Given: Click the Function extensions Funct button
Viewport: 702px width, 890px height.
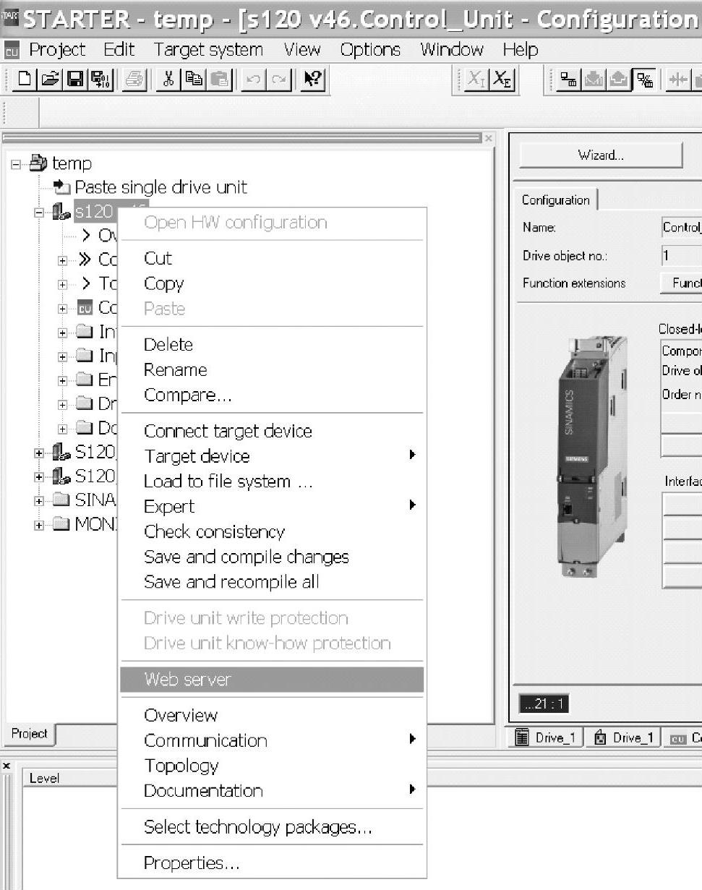Looking at the screenshot, I should click(x=681, y=283).
